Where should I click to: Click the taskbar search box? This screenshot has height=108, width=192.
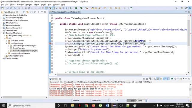tap(31, 105)
